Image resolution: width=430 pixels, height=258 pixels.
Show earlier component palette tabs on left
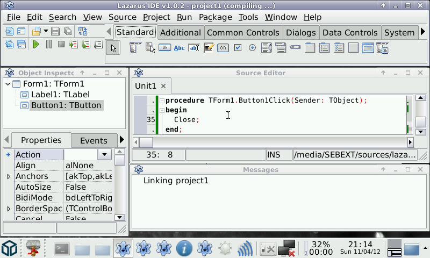pyautogui.click(x=109, y=32)
